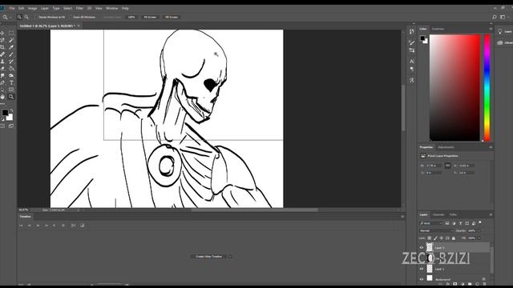Hide Layer 1 visibility eye

[422, 269]
